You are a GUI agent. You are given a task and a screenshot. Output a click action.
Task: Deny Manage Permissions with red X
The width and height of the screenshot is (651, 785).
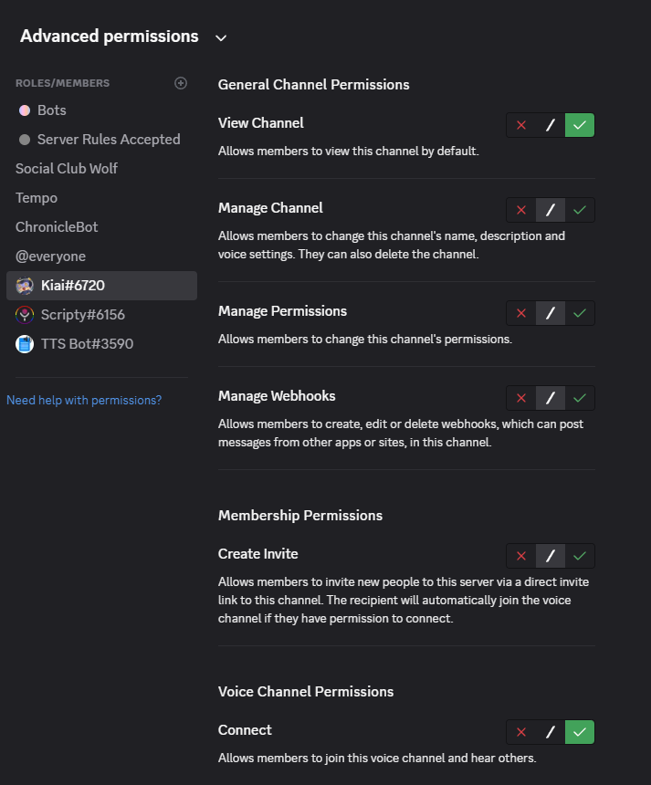[521, 313]
